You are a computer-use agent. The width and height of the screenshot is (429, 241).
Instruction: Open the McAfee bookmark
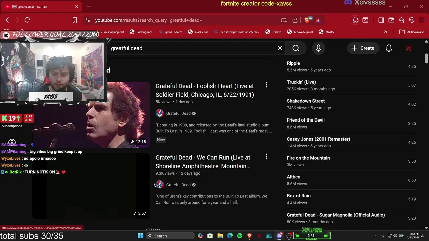pyautogui.click(x=327, y=32)
